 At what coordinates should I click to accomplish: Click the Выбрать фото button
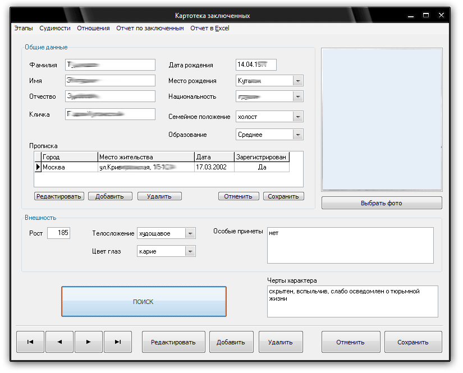click(382, 203)
